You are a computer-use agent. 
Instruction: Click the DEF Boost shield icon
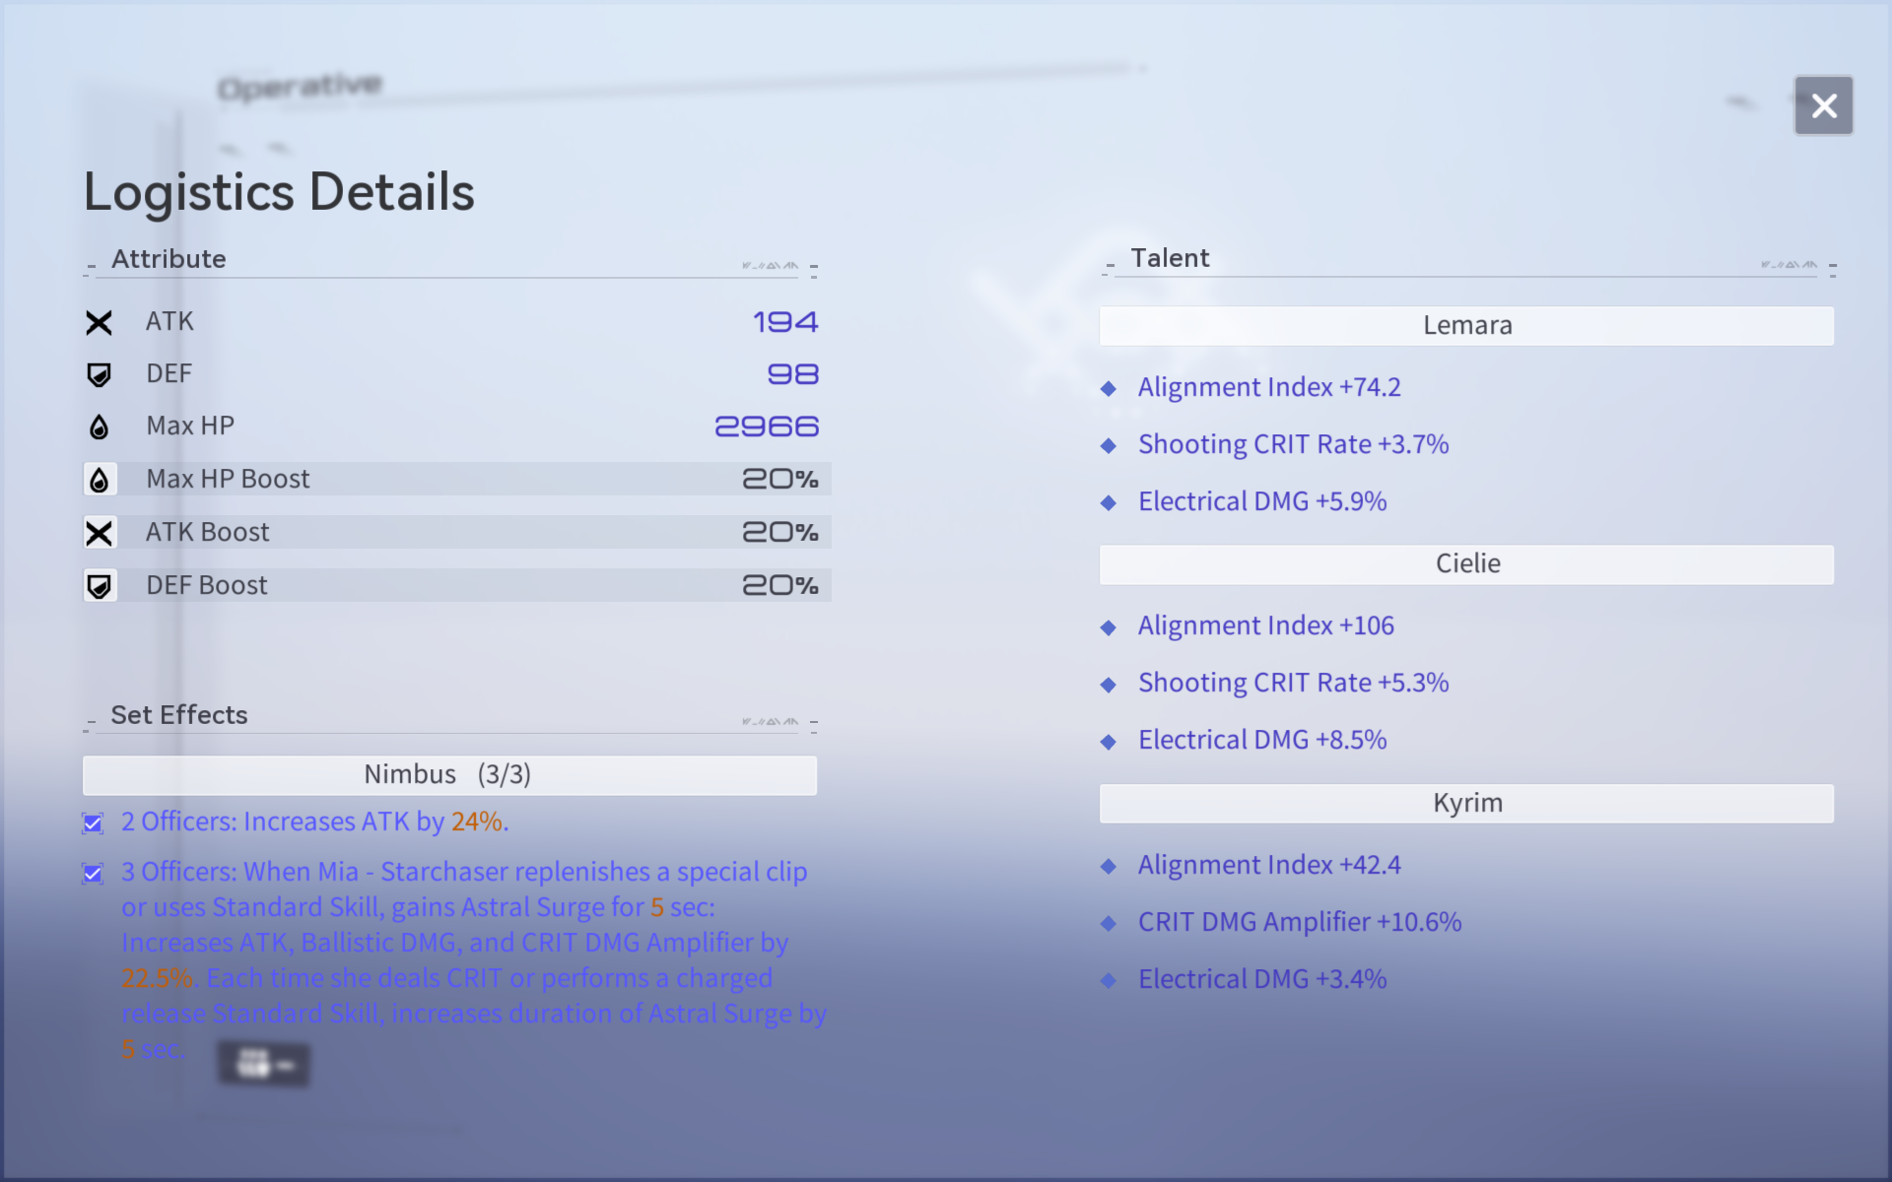(99, 586)
